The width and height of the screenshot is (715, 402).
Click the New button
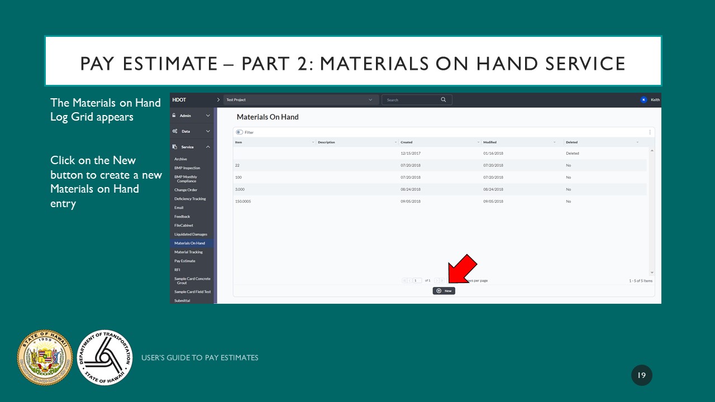click(444, 291)
